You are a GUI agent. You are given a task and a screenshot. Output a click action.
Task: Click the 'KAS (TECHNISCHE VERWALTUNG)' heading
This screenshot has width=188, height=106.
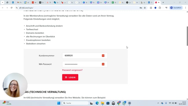click(45, 92)
